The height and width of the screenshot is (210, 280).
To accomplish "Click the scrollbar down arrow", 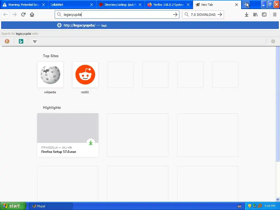I will pos(278,199).
